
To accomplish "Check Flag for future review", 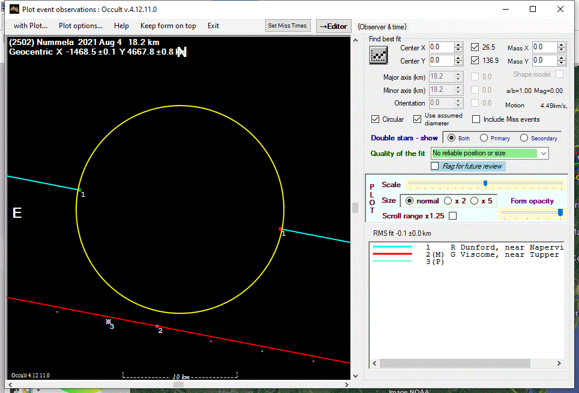I will (x=435, y=166).
